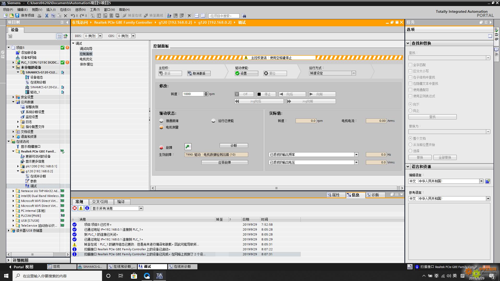Screen dimensions: 500x281
Task: Click the Accessible devices icon in toolbar
Action: pos(169,16)
